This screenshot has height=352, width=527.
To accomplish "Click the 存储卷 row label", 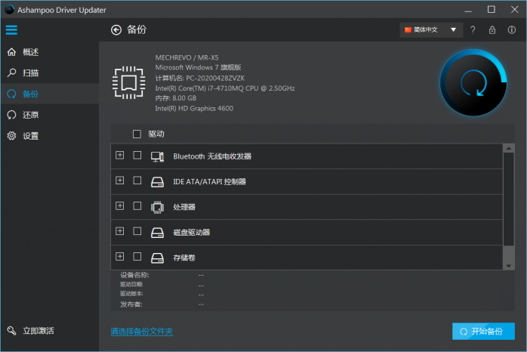I will [x=184, y=258].
